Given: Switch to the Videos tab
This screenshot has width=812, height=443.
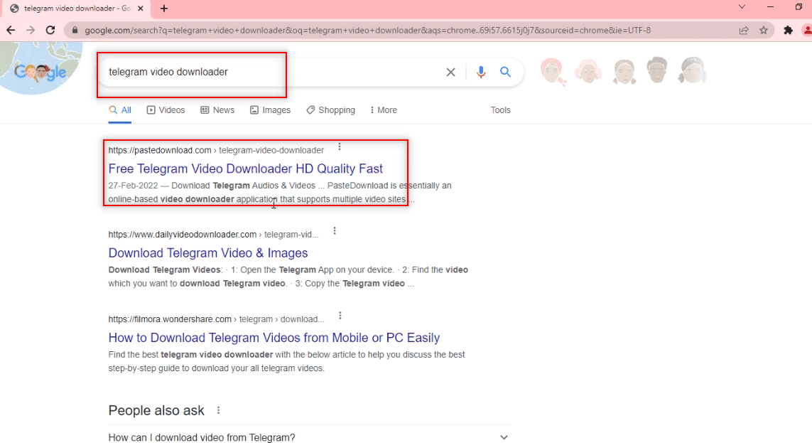Looking at the screenshot, I should (166, 110).
